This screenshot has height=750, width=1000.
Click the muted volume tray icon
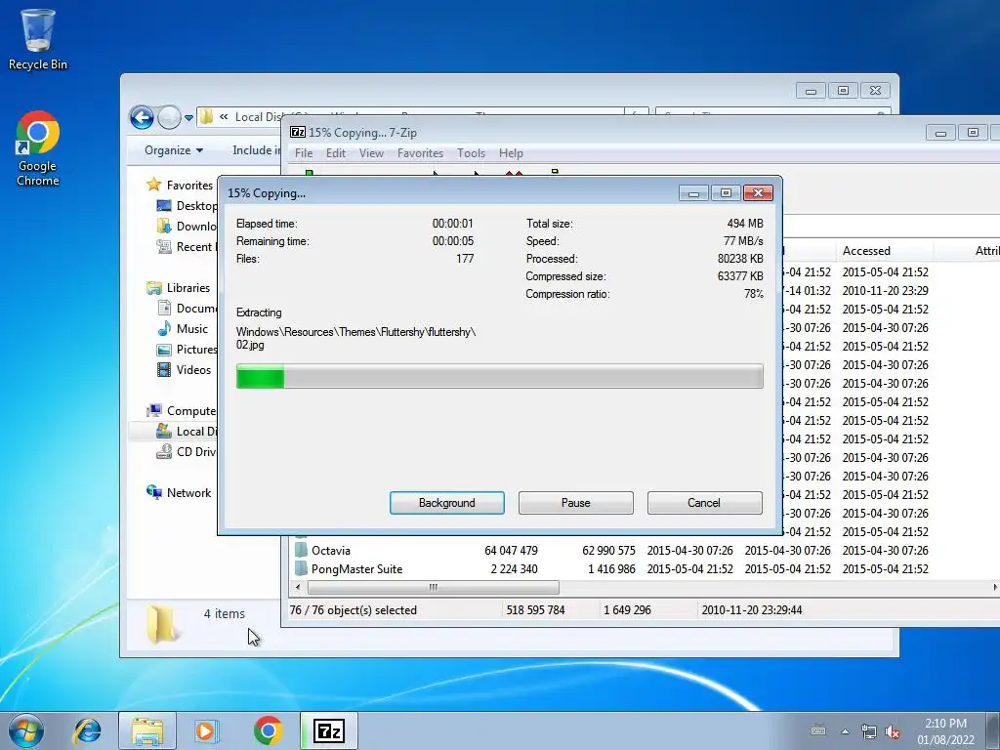(x=893, y=732)
